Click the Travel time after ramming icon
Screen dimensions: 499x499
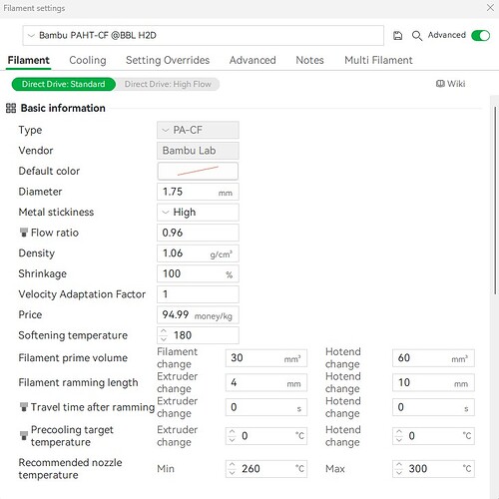pyautogui.click(x=24, y=407)
